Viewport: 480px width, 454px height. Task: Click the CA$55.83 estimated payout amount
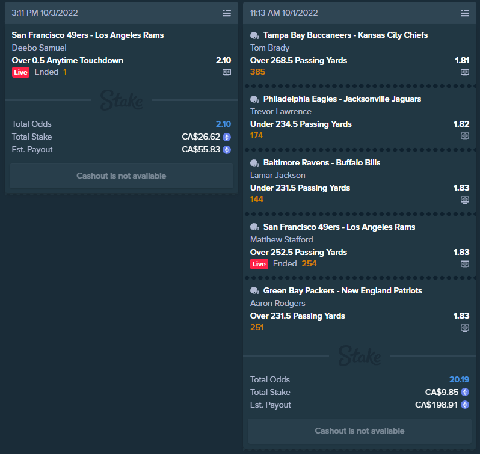tap(201, 149)
